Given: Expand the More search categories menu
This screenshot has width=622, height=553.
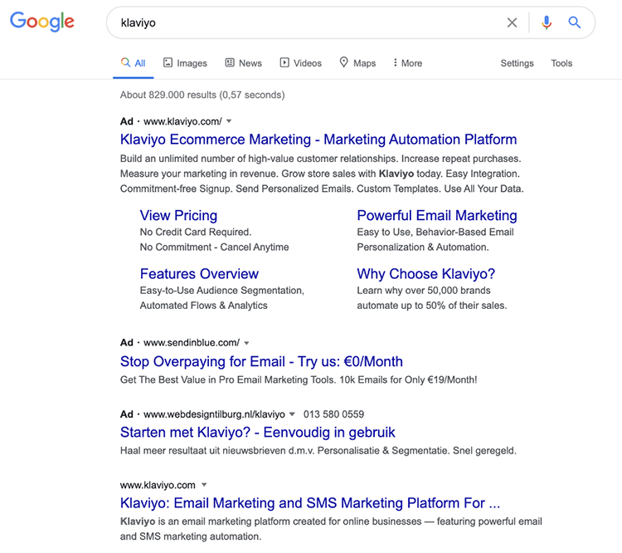Looking at the screenshot, I should pyautogui.click(x=407, y=63).
